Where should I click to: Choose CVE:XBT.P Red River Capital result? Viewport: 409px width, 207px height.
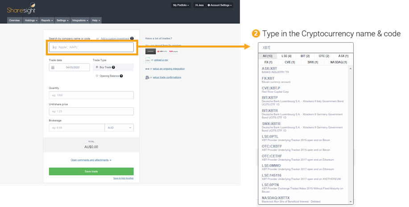click(304, 90)
